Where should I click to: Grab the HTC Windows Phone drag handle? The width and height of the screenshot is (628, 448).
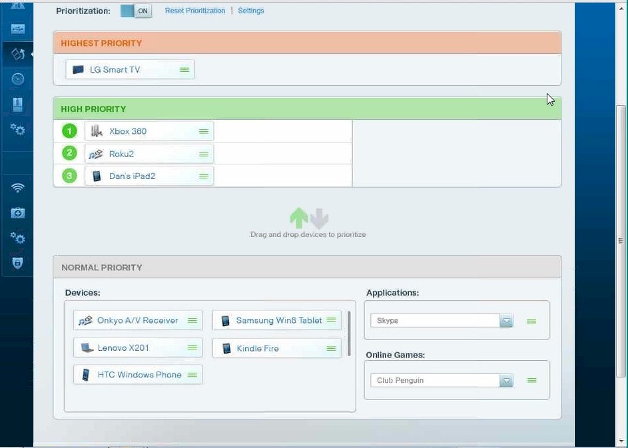tap(192, 375)
